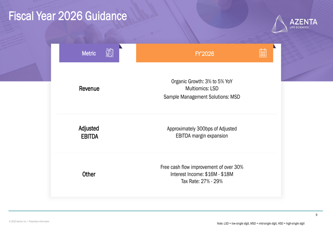Click the Tax Rate 27% - 29% line
333x228 pixels.
[201, 181]
